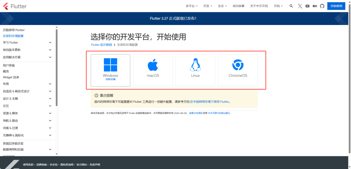Open the Medium blog icon
This screenshot has width=351, height=169.
tap(315, 6)
